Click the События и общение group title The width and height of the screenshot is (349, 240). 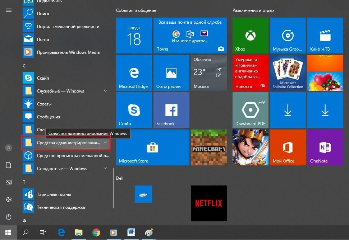pos(136,10)
